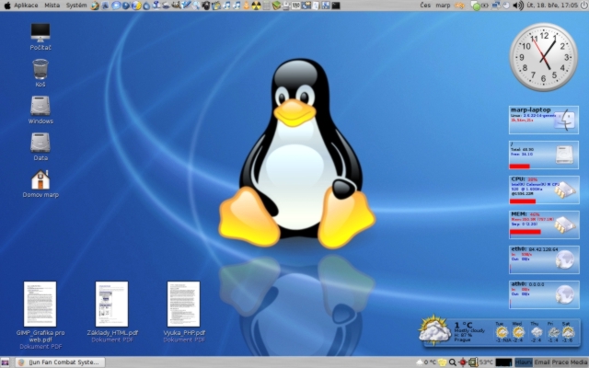The height and width of the screenshot is (368, 589).
Task: Open the Počítač desktop icon
Action: (40, 36)
